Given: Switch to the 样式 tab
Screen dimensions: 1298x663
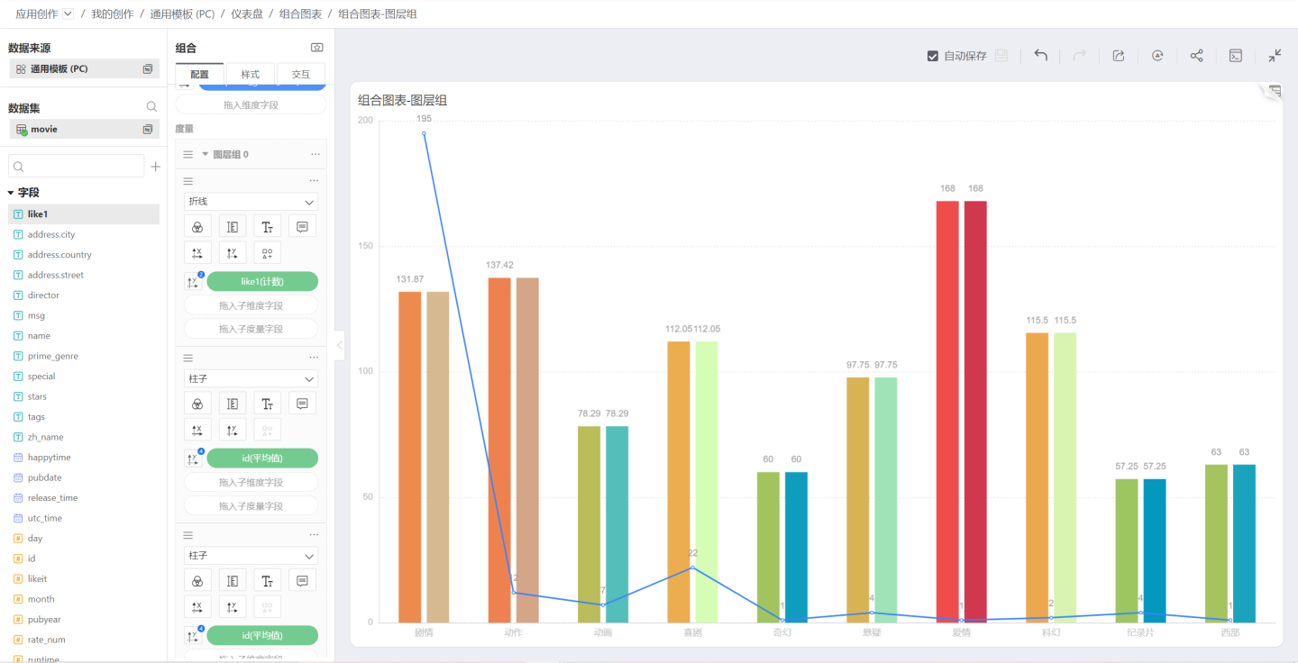Looking at the screenshot, I should 251,74.
